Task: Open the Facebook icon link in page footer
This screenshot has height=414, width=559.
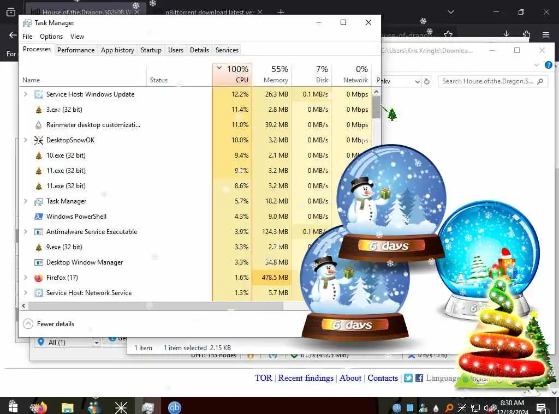Action: click(419, 378)
